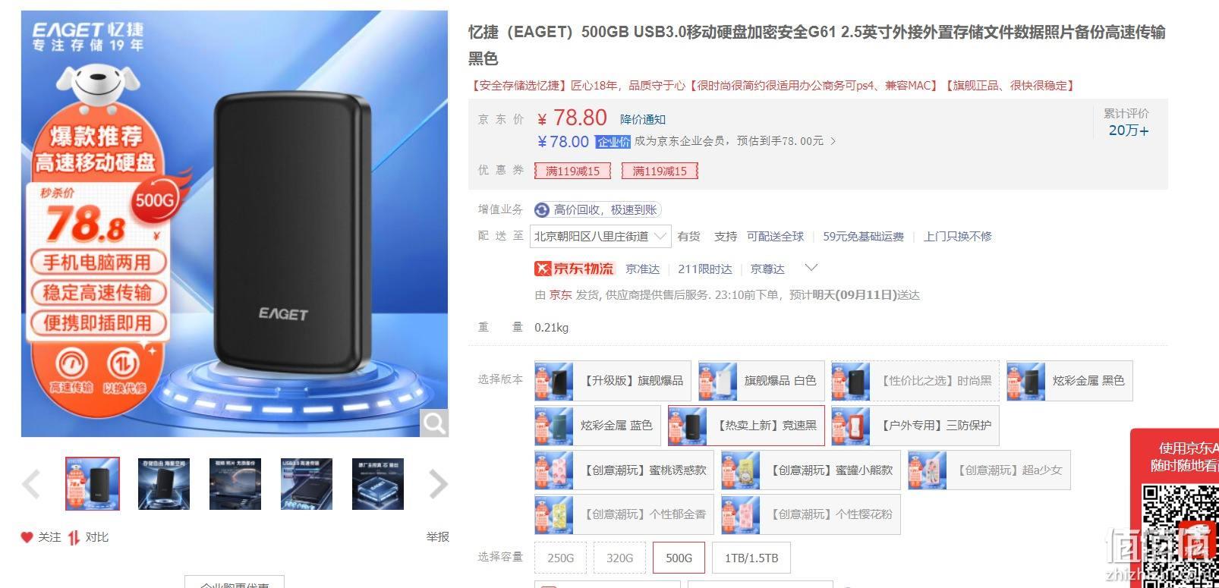Open the 北京朝阳区八里庄街道 delivery address dropdown

coord(600,236)
